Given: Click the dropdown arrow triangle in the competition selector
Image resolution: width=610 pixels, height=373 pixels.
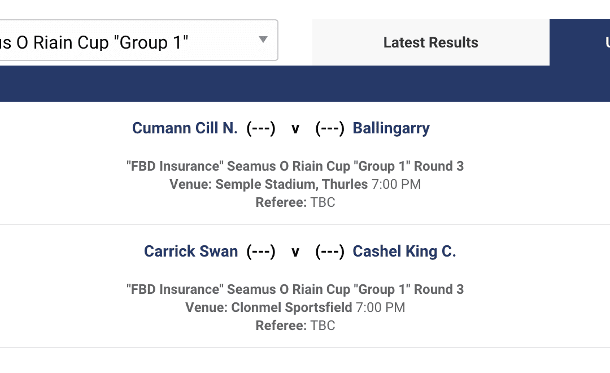Looking at the screenshot, I should coord(263,40).
